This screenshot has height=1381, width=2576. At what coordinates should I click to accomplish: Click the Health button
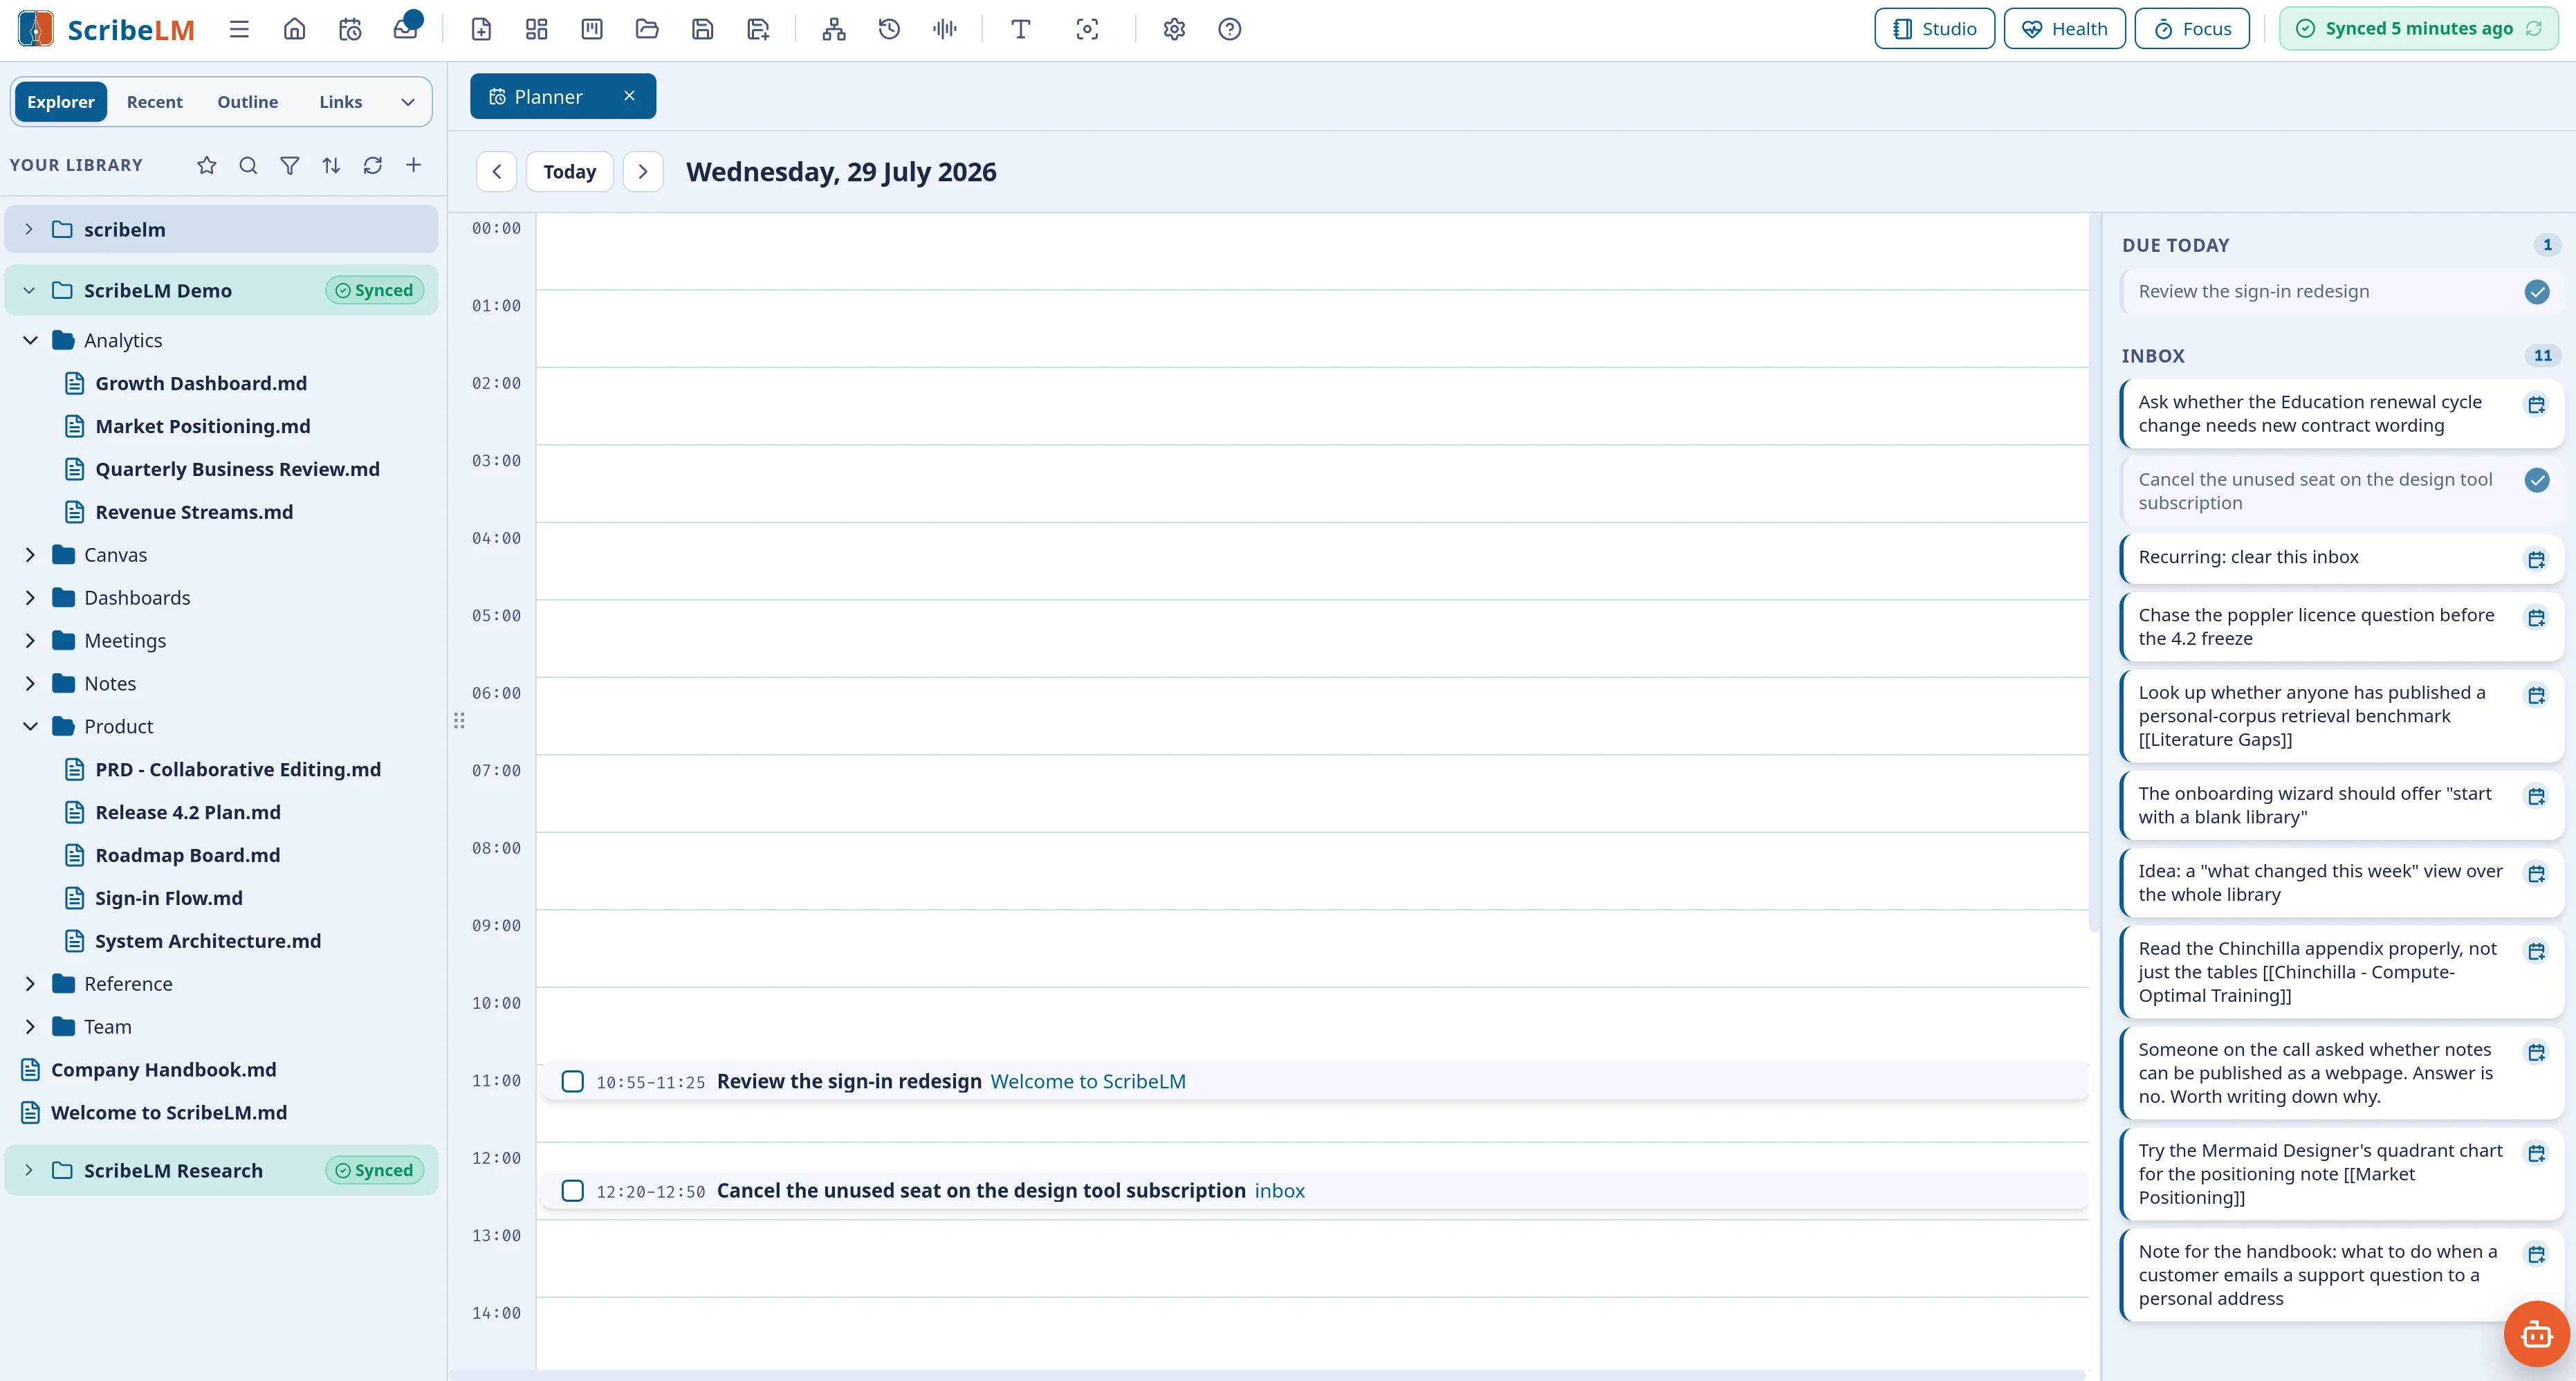[2065, 28]
